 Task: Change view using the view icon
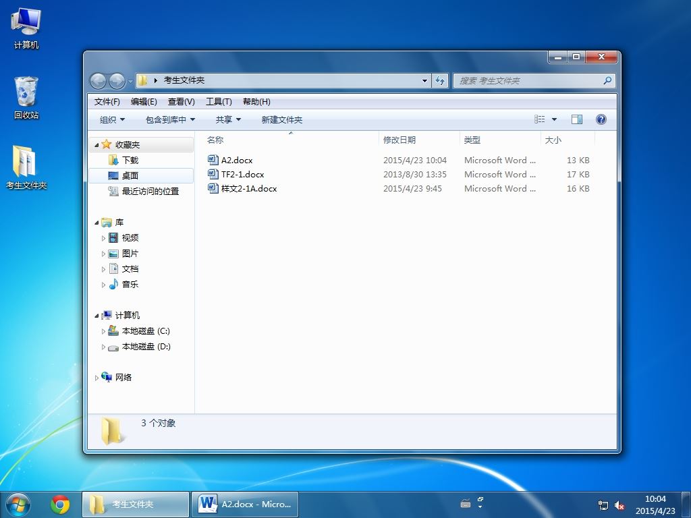coord(539,119)
